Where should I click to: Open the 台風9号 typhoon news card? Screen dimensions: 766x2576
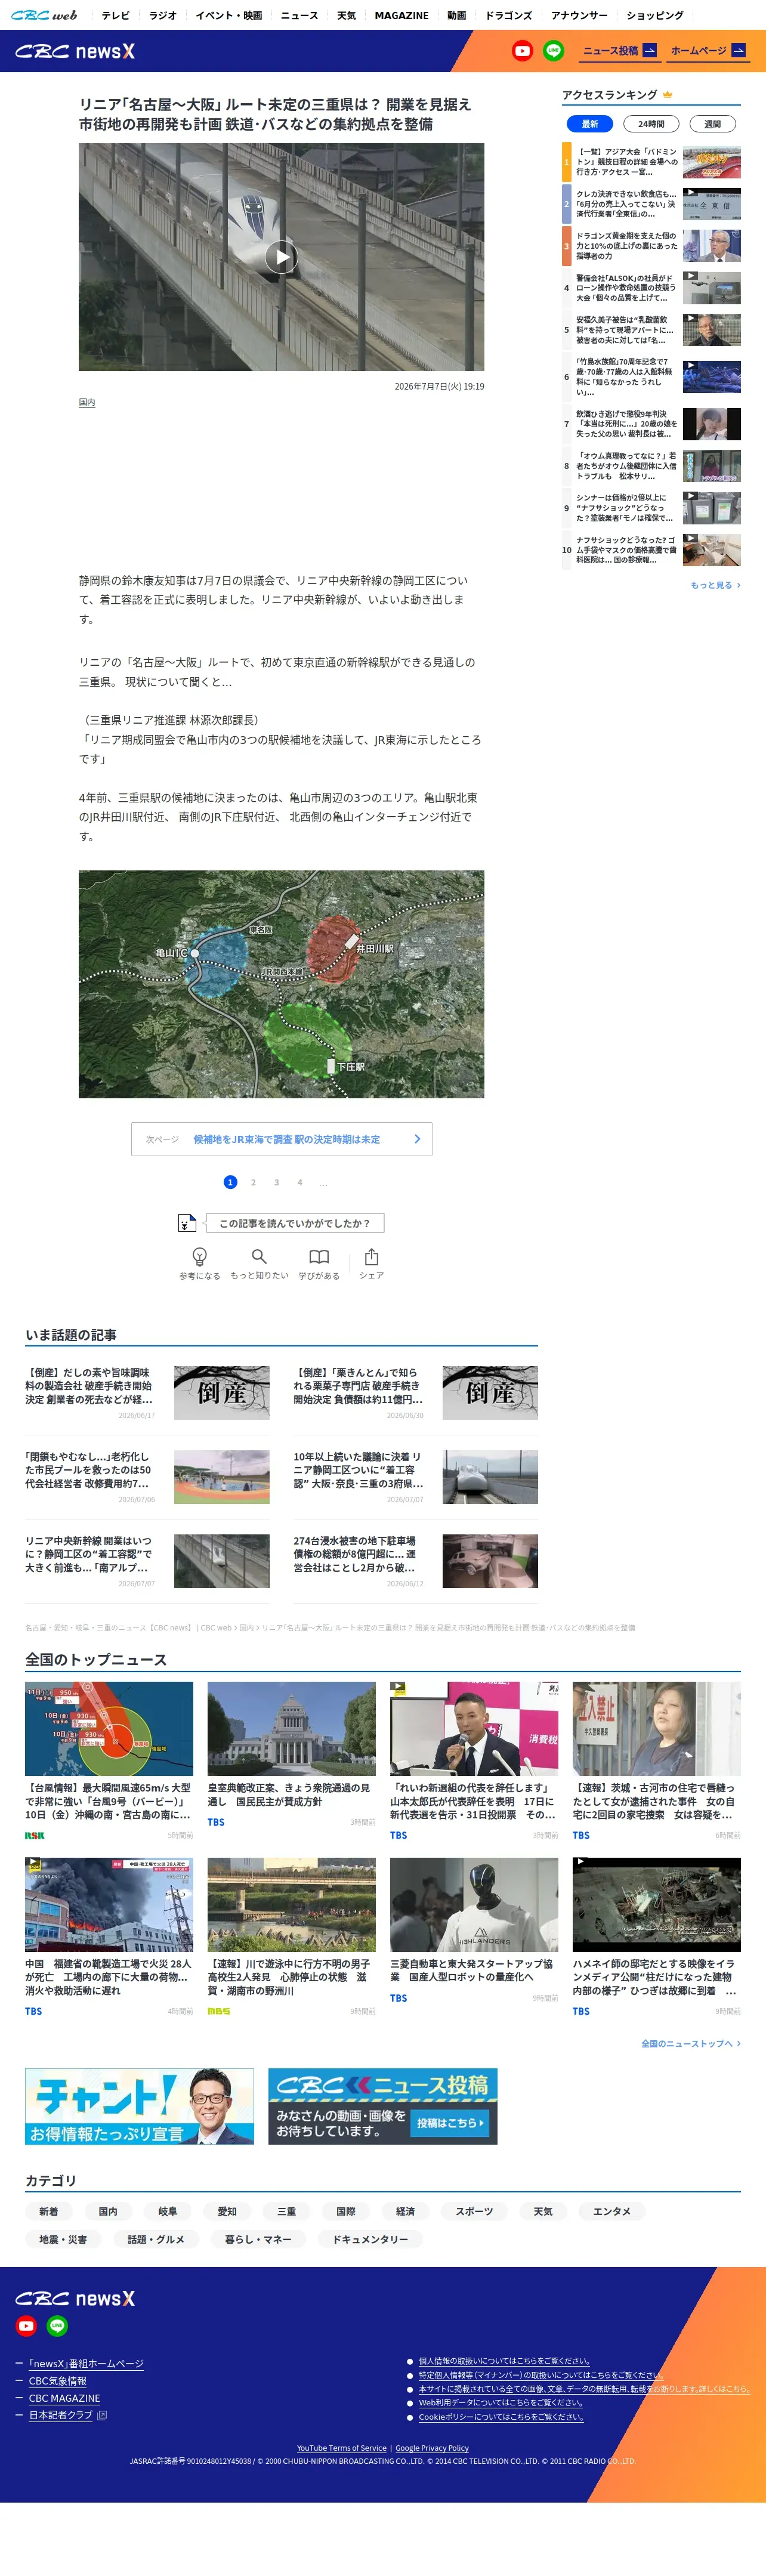click(109, 1760)
